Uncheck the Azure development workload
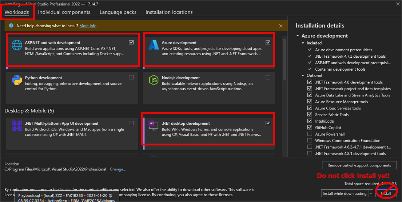Screen dimensions: 402x202 pyautogui.click(x=268, y=42)
